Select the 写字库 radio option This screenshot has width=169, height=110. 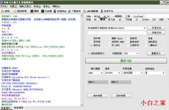pos(91,42)
